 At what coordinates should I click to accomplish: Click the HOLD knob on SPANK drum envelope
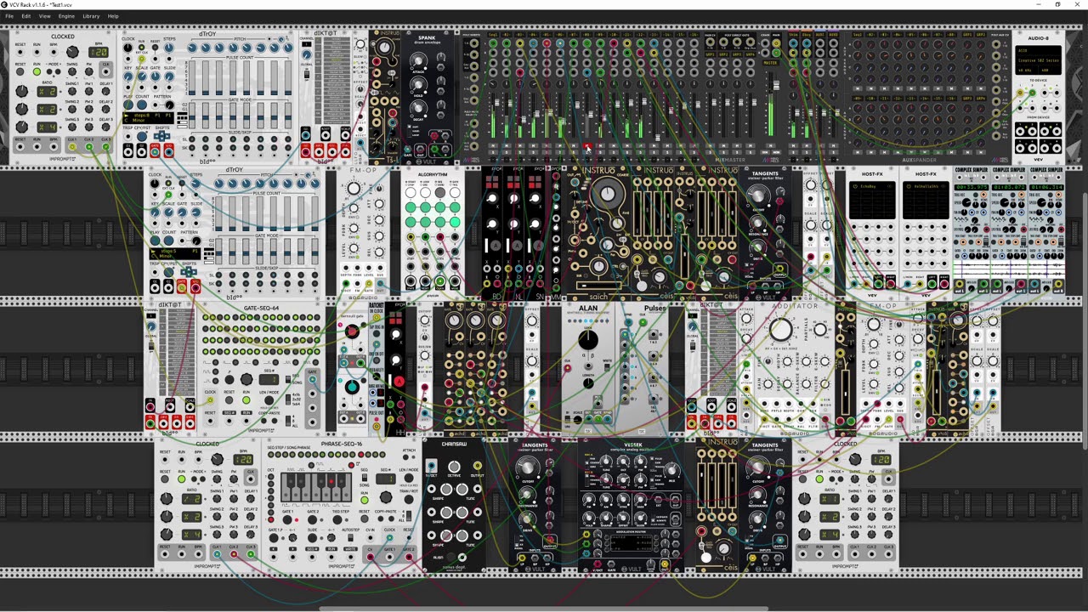(418, 84)
